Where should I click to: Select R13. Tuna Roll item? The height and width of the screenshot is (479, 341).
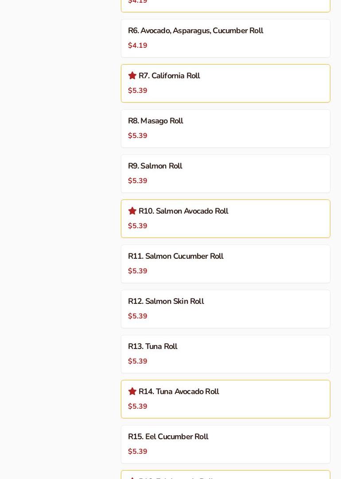pos(152,347)
